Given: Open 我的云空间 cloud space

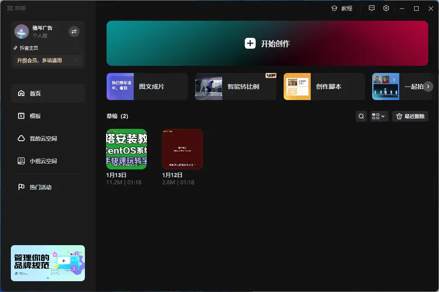Looking at the screenshot, I should 48,138.
